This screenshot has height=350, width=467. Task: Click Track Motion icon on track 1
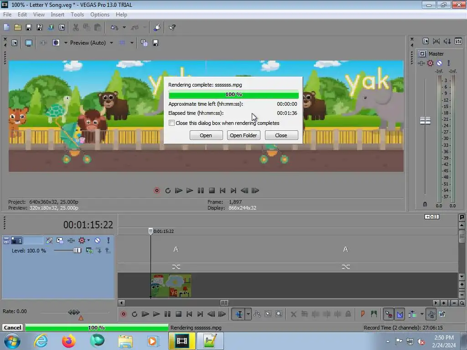60,240
